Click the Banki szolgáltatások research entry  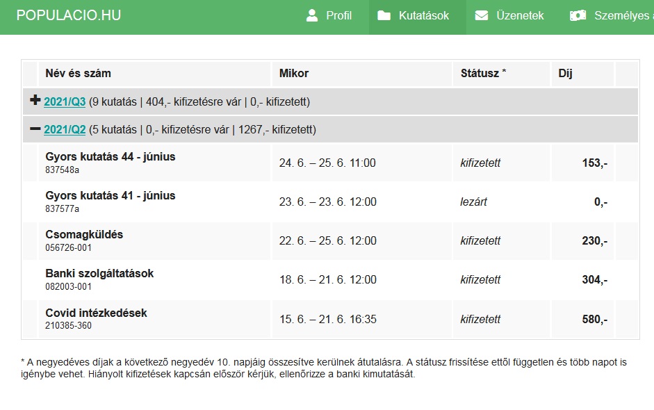(99, 274)
